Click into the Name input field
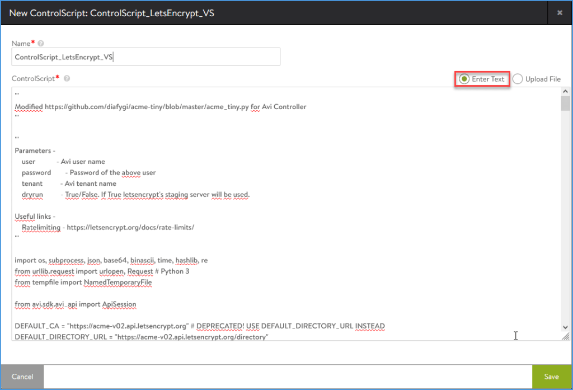 pos(146,57)
